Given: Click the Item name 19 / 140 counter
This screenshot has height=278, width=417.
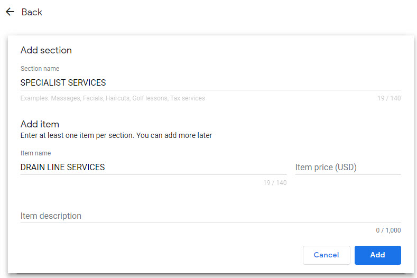Looking at the screenshot, I should click(275, 183).
